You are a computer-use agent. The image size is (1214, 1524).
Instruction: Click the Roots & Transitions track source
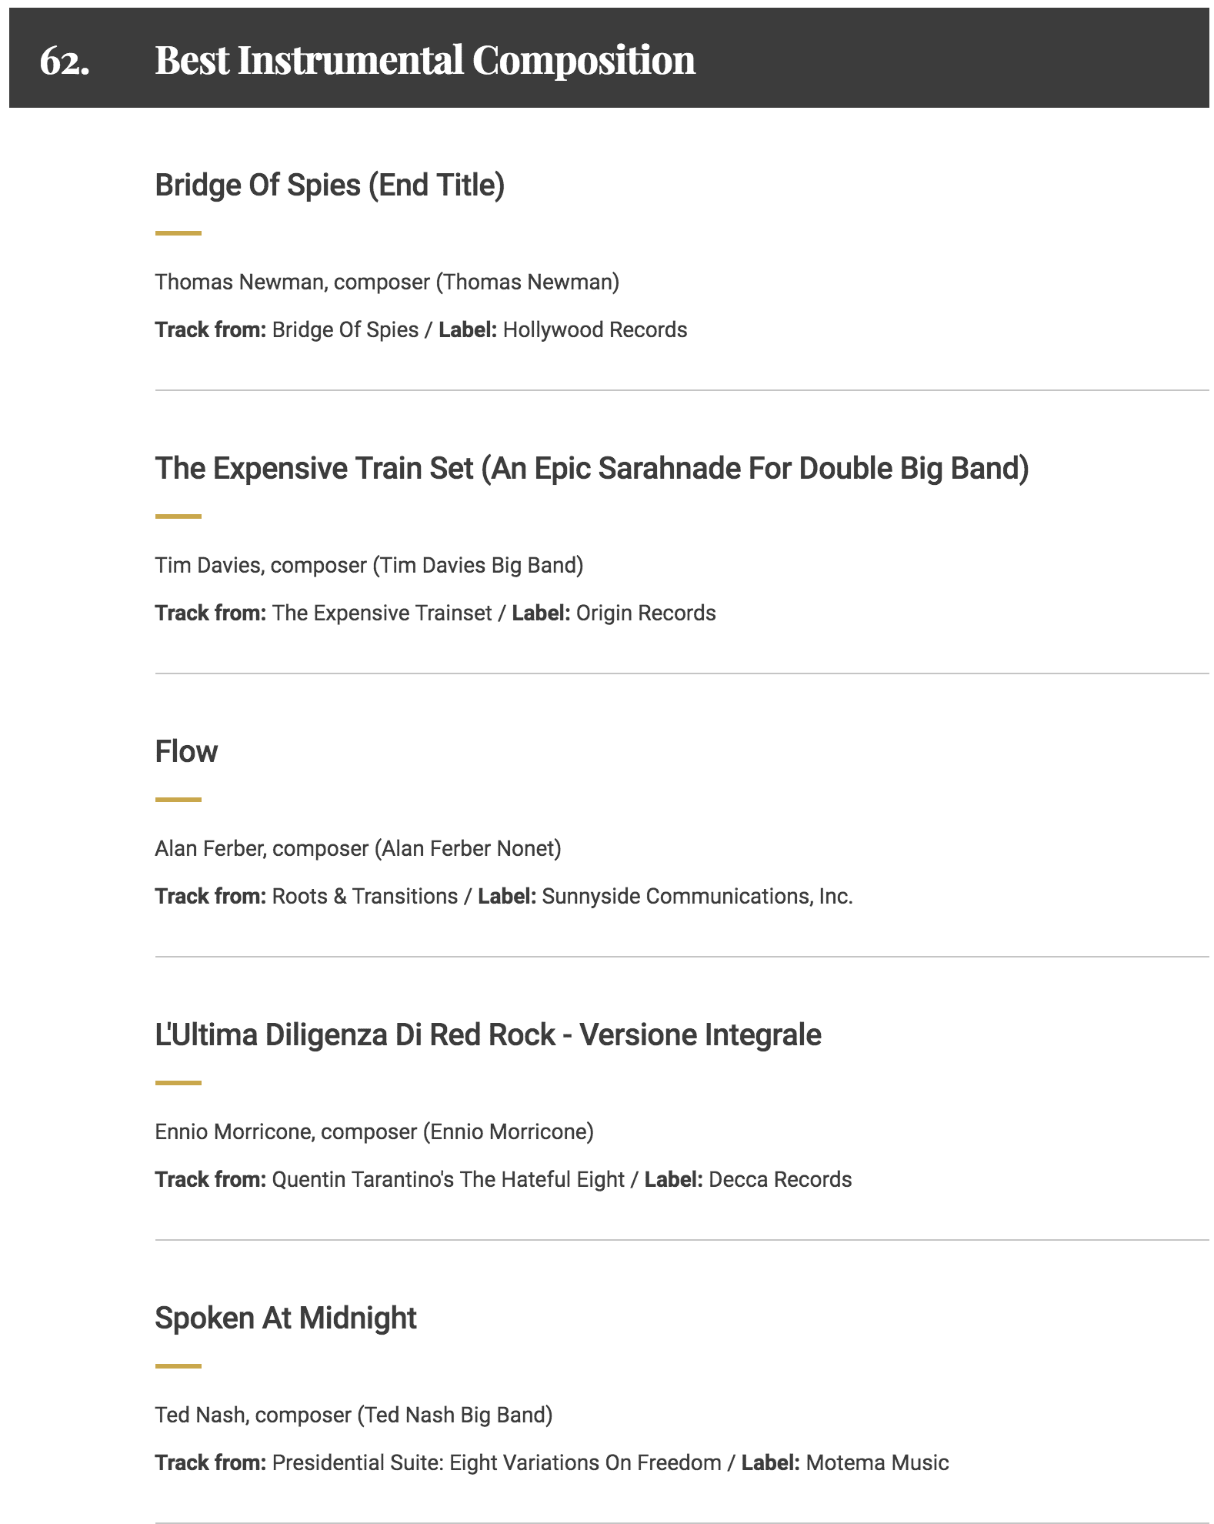coord(365,897)
